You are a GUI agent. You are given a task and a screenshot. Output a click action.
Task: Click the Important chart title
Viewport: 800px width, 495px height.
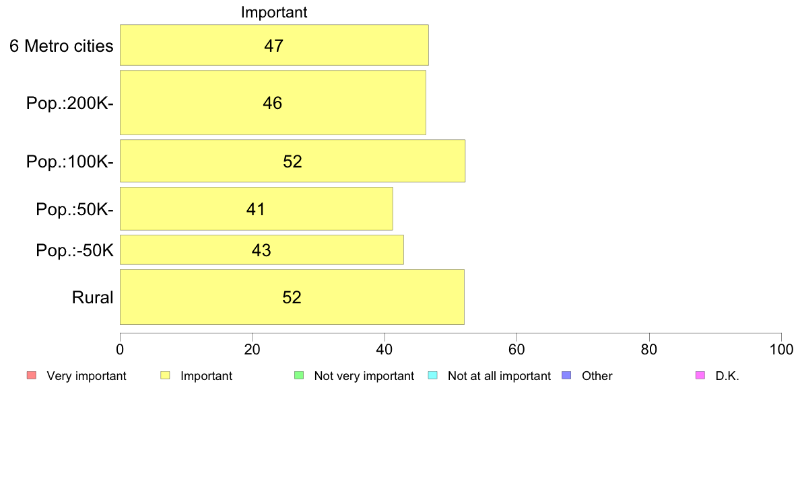[x=274, y=12]
